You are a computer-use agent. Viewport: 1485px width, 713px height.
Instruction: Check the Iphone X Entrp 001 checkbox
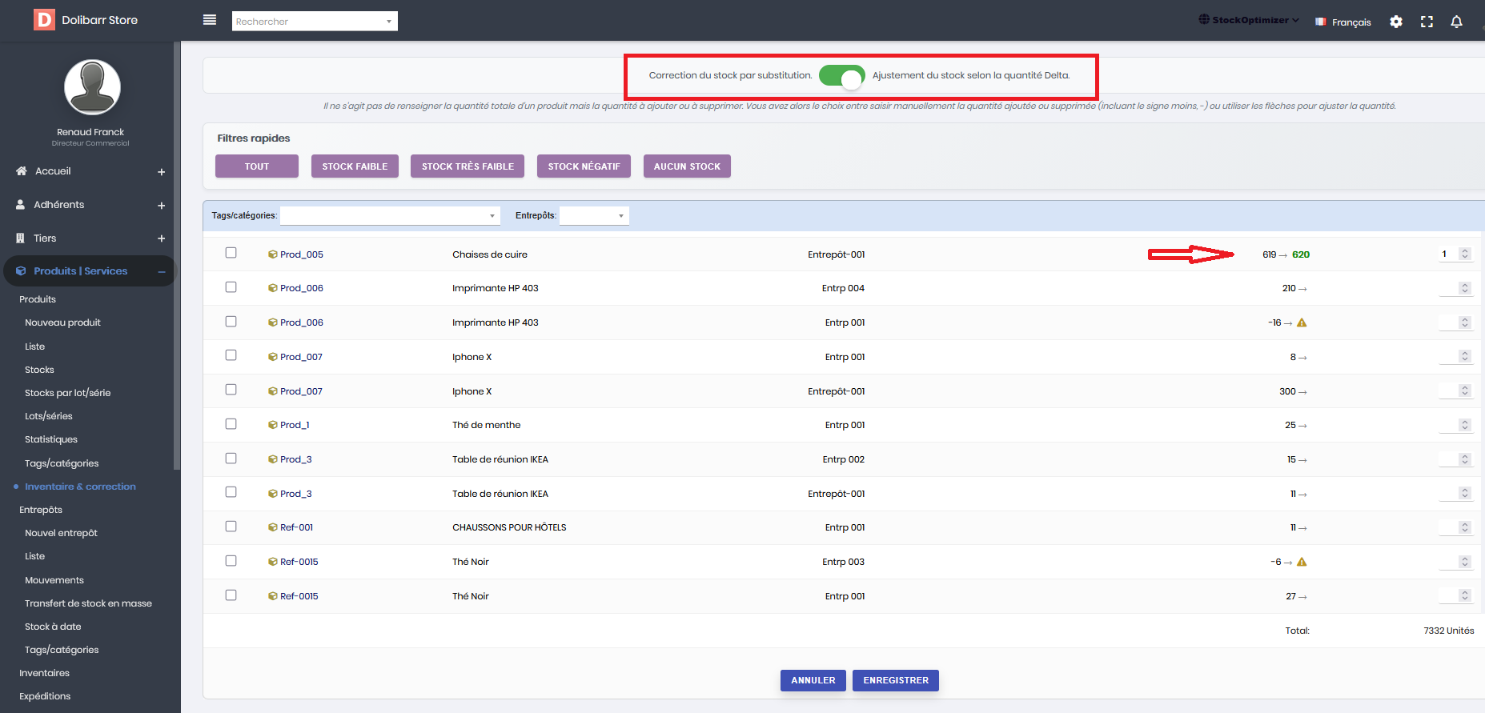231,355
